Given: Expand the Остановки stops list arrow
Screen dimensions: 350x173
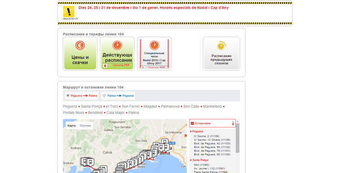Looking at the screenshot, I should click(x=233, y=123).
